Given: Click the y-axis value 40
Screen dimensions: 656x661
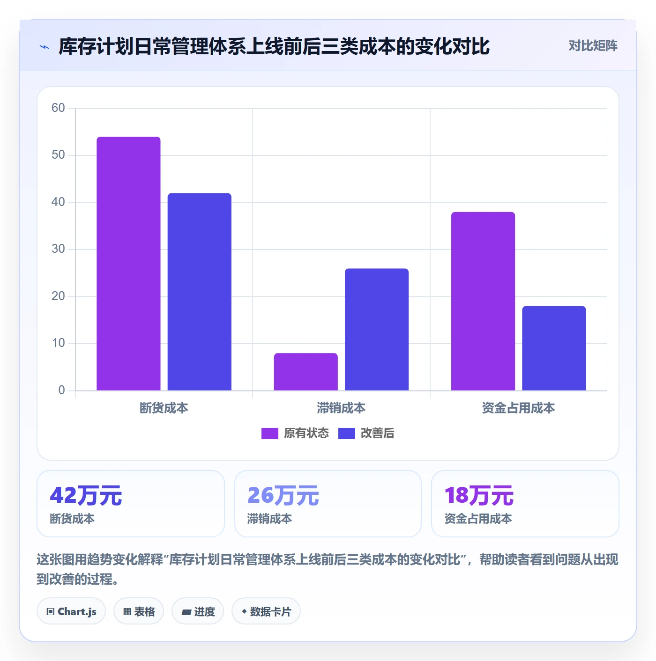Looking at the screenshot, I should pos(58,202).
